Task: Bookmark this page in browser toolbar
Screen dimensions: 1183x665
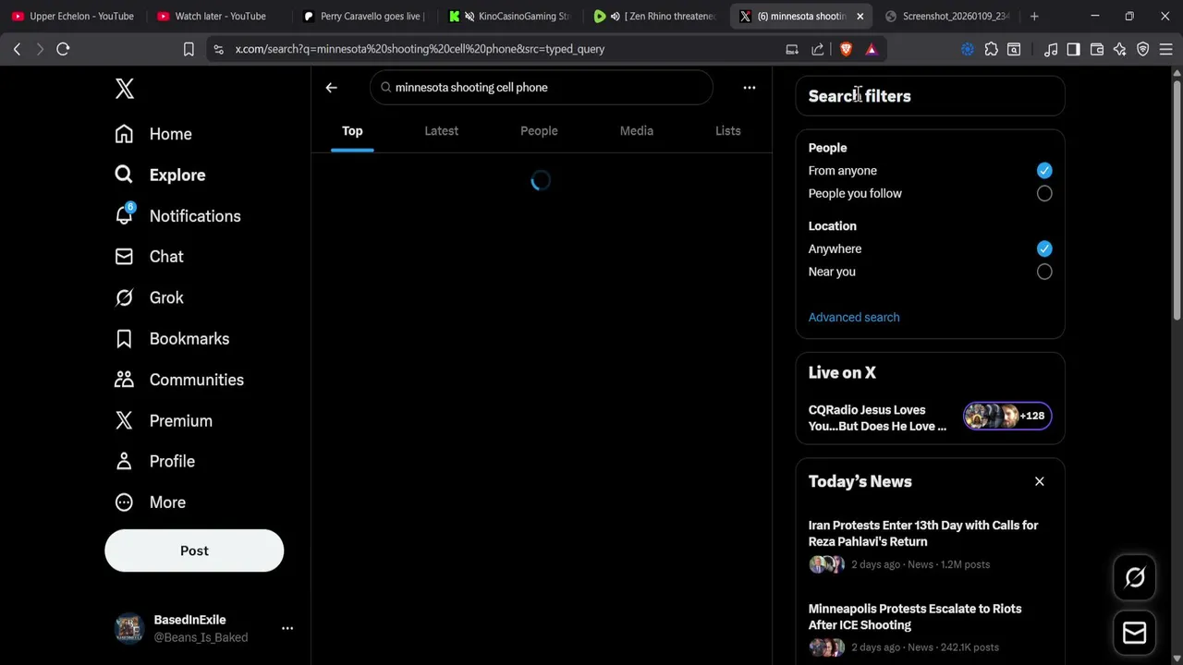Action: pyautogui.click(x=189, y=49)
